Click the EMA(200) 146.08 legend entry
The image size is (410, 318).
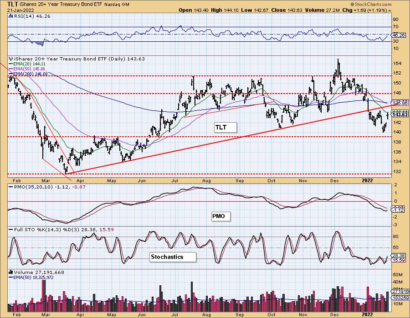[x=28, y=74]
